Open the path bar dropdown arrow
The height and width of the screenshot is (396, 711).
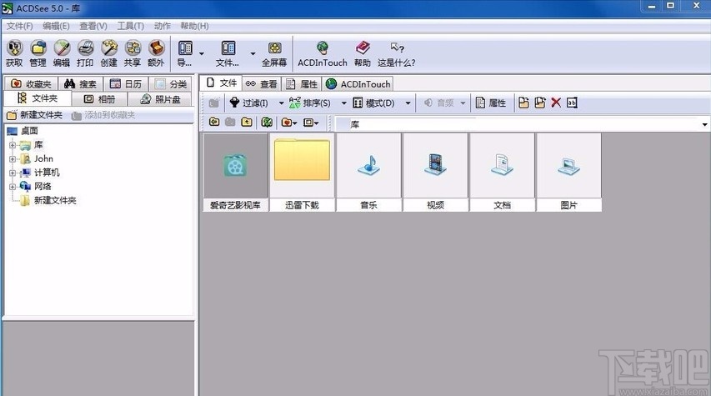pyautogui.click(x=704, y=124)
